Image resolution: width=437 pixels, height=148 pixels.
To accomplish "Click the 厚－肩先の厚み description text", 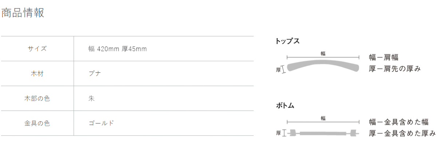I will 395,68.
